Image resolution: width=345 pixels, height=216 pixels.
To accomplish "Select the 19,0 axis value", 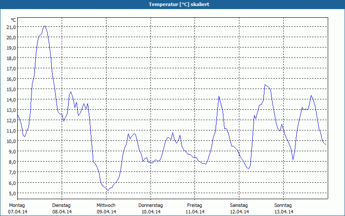I will [11, 48].
